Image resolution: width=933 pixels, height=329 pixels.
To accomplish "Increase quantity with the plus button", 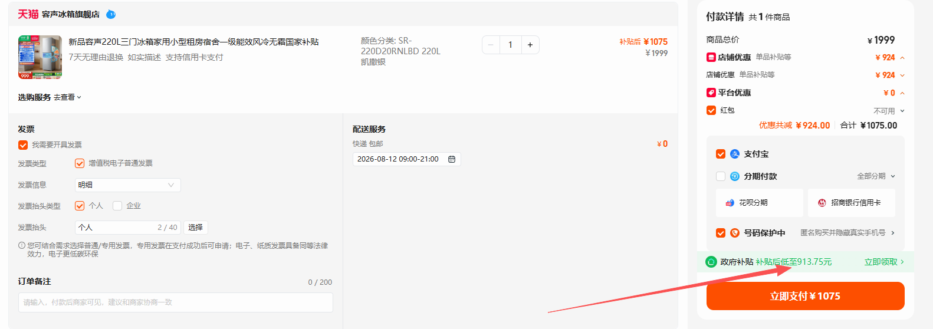I will pos(530,45).
